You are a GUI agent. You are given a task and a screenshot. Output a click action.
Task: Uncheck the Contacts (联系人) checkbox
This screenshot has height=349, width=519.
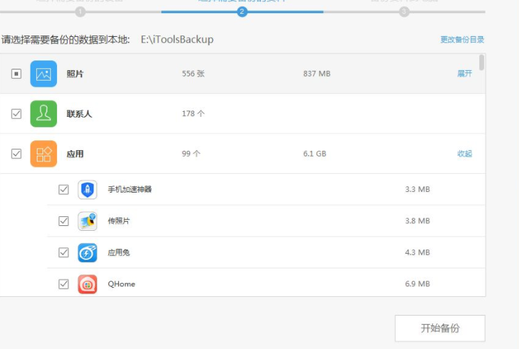coord(17,114)
